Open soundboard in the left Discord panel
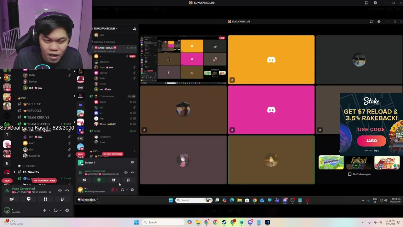Screen dimensions: 403x227 coord(62,199)
